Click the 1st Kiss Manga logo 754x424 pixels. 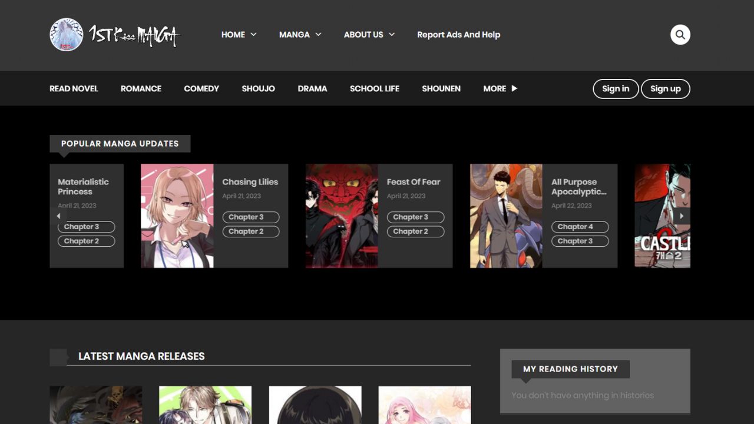point(115,35)
